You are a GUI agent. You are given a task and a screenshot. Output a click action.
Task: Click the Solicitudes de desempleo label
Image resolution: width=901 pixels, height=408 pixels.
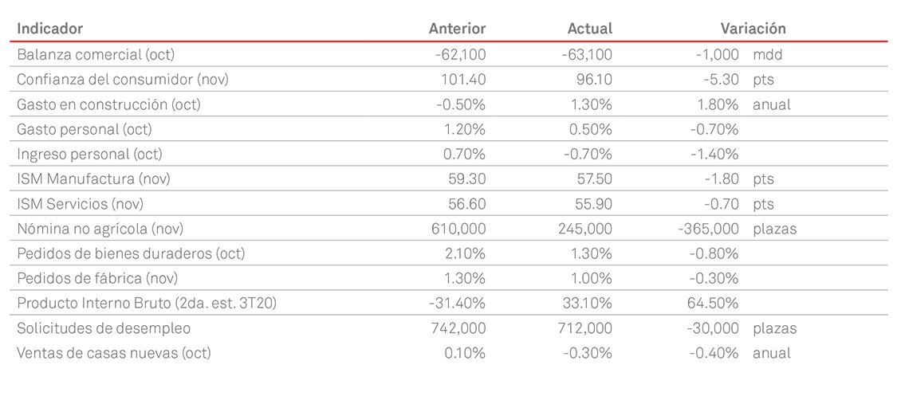tap(104, 328)
